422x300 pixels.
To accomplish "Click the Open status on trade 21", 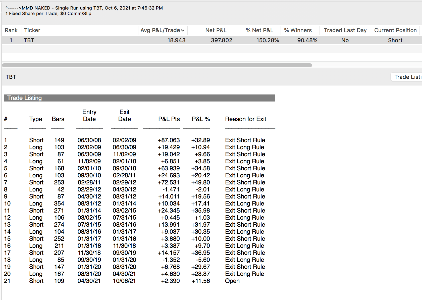I will (x=232, y=281).
